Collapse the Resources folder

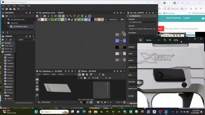pyautogui.click(x=5, y=23)
